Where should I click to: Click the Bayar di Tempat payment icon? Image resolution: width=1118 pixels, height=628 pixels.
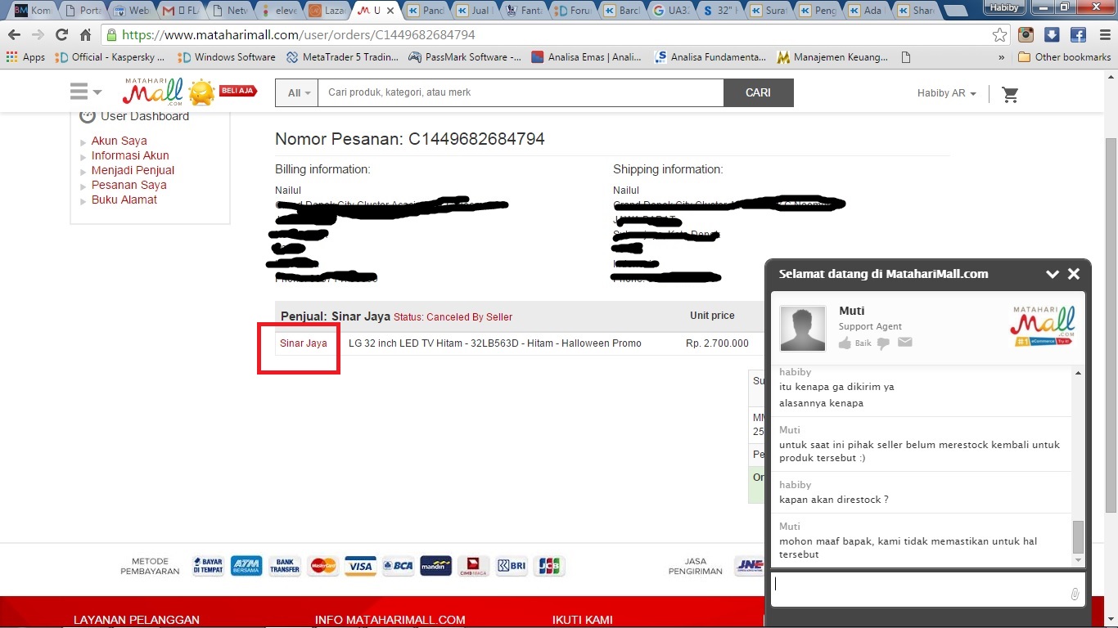pyautogui.click(x=209, y=566)
